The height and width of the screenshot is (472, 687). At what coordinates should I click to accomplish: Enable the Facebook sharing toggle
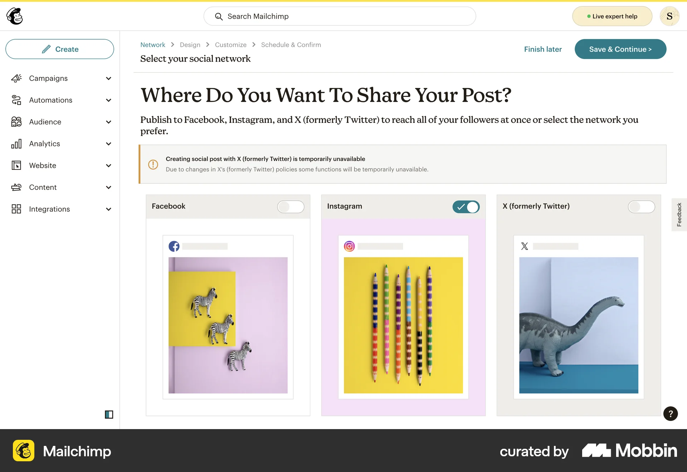291,207
